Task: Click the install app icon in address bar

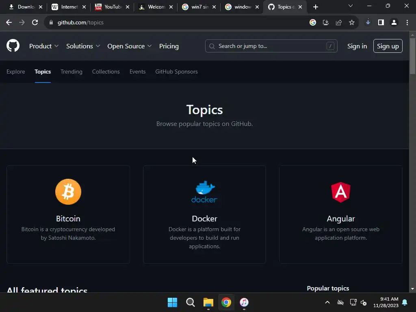Action: coord(326,23)
